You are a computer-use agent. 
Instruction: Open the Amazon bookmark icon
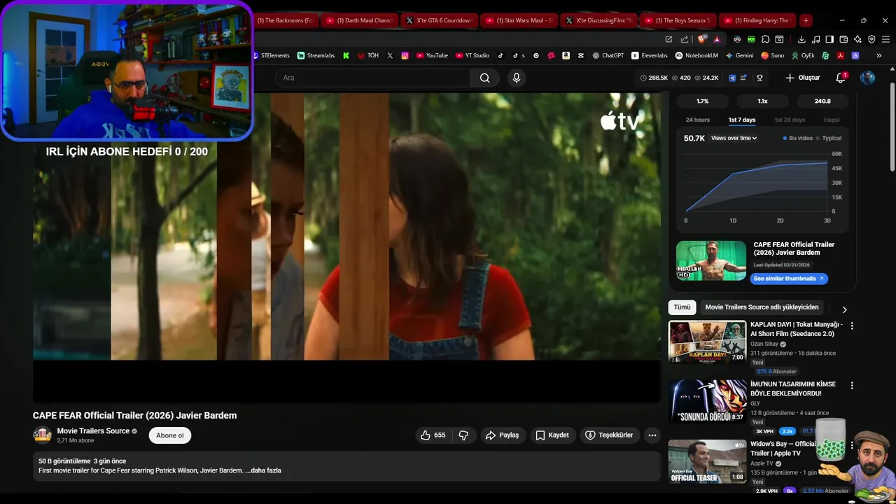tap(566, 55)
